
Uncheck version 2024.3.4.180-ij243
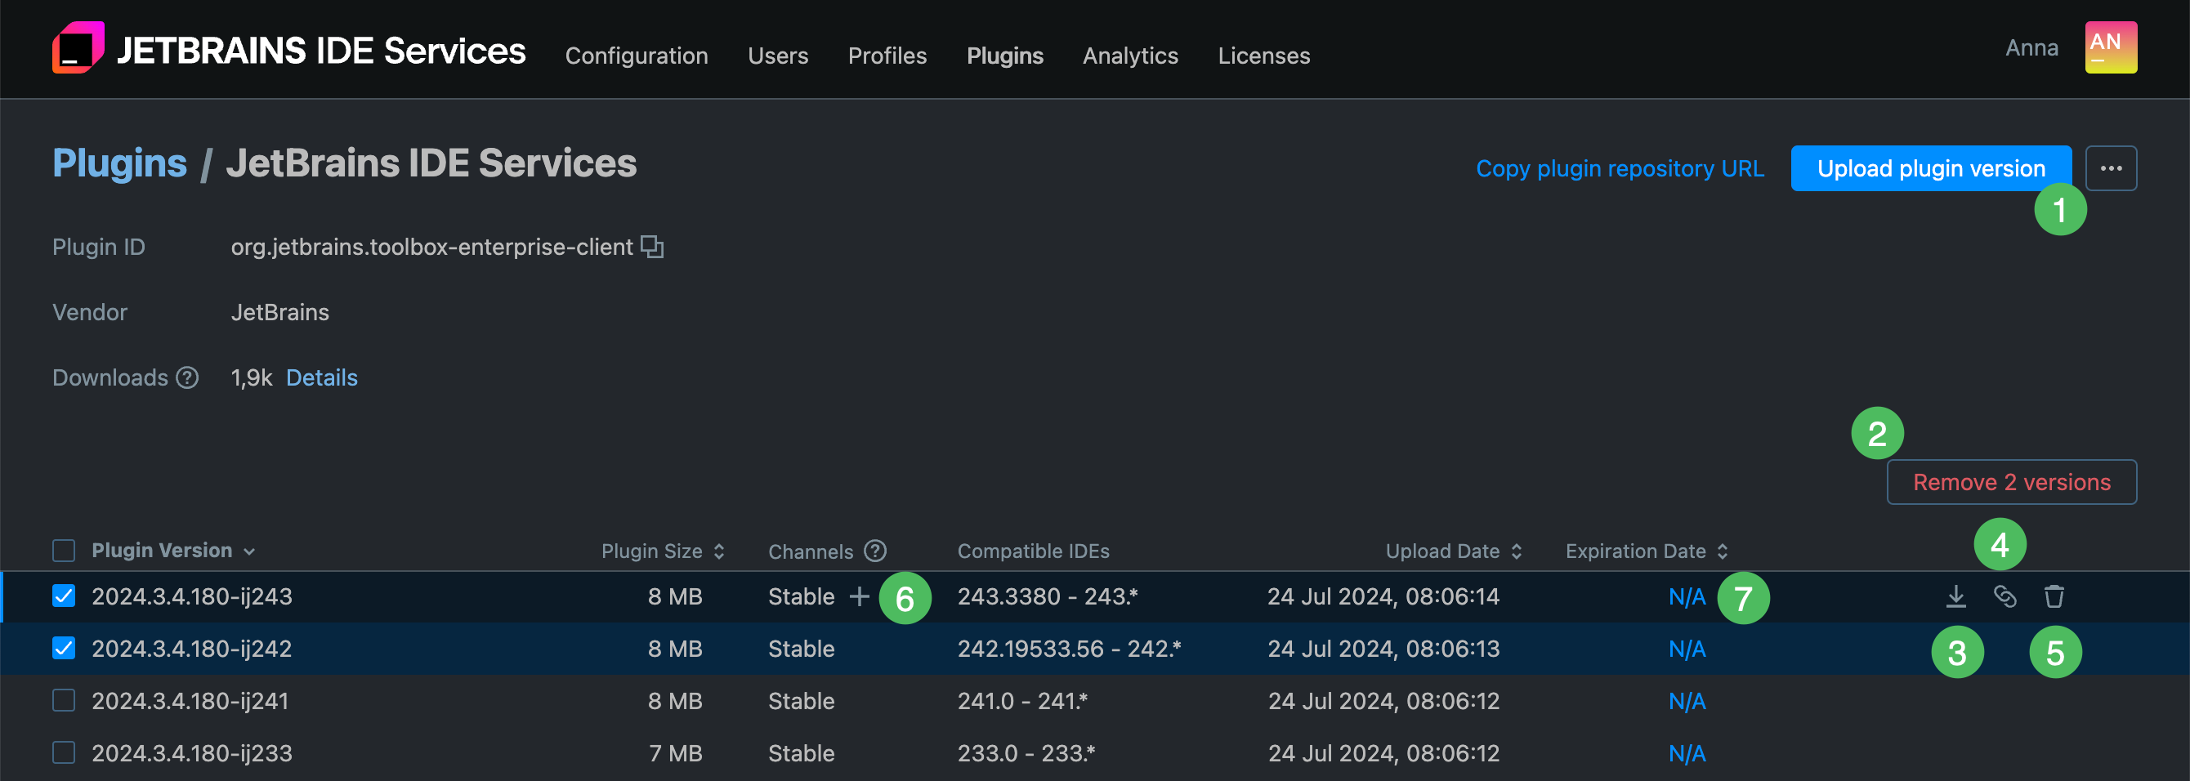pyautogui.click(x=64, y=596)
